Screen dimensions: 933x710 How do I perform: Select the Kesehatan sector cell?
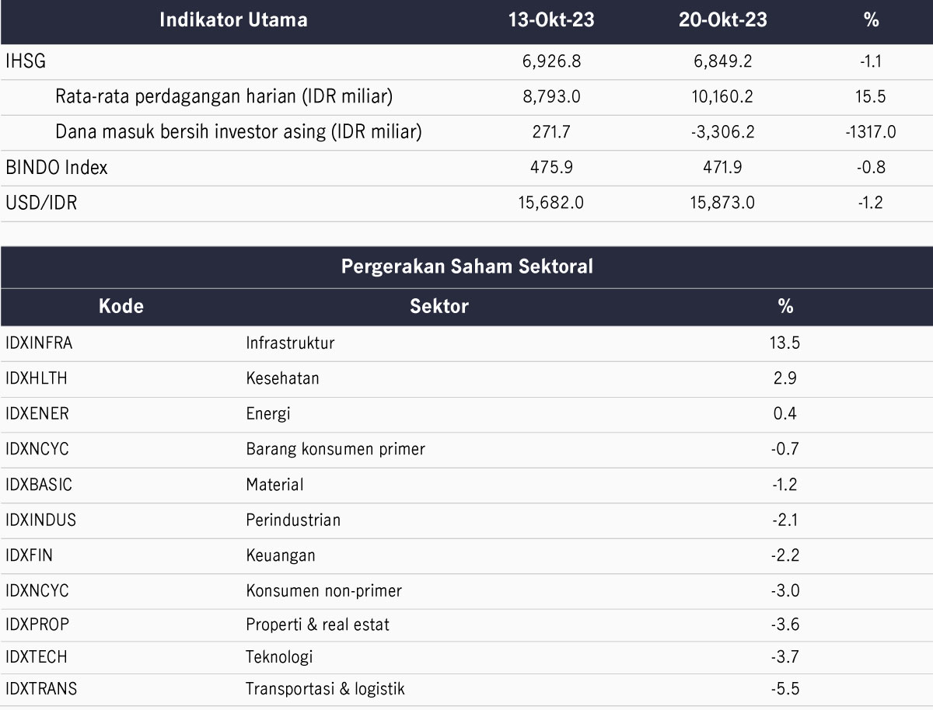tap(282, 378)
